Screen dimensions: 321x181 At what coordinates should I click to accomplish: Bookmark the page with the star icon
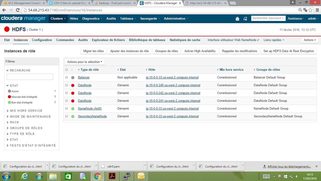point(310,10)
